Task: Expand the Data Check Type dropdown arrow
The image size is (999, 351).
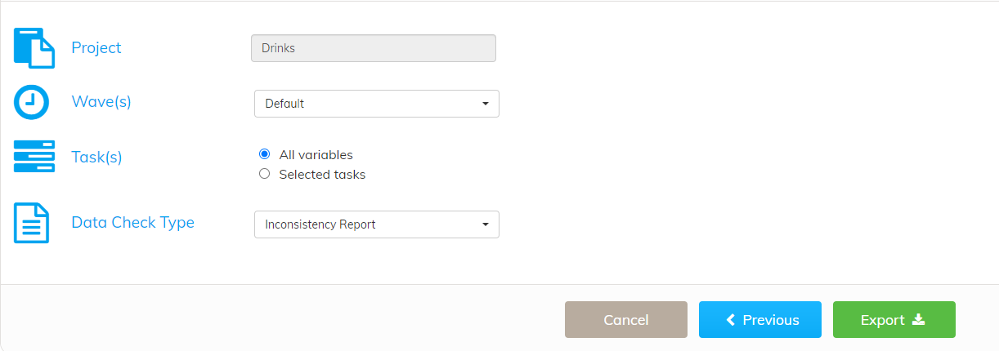Action: coord(485,224)
